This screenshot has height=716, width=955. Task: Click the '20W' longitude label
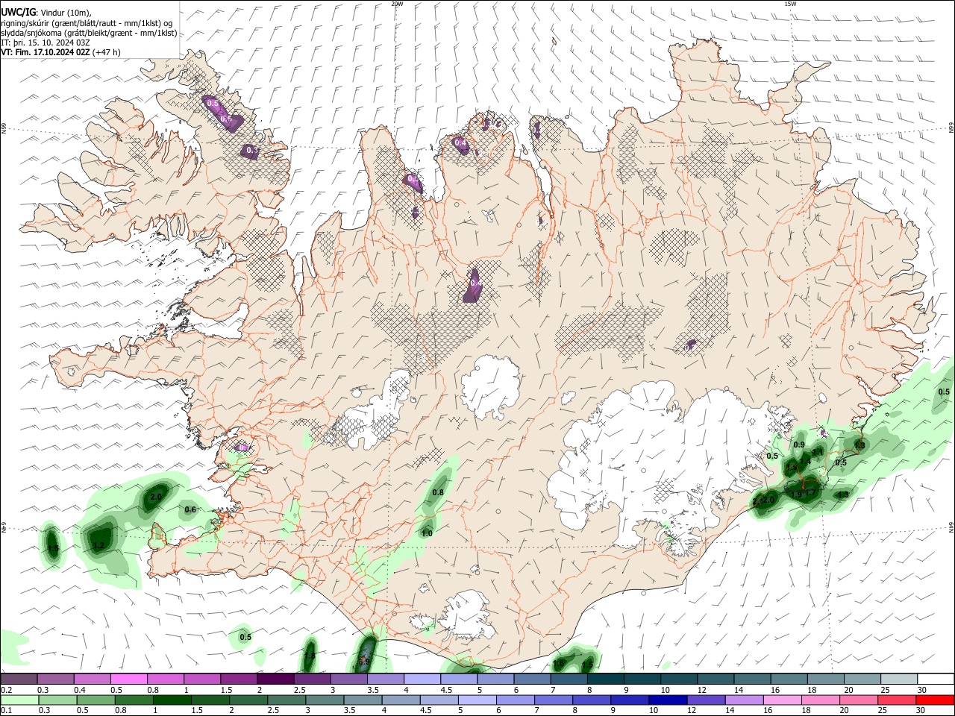point(397,4)
